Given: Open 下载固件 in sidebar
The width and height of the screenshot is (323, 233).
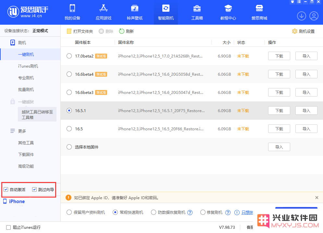Looking at the screenshot, I should pyautogui.click(x=26, y=155).
